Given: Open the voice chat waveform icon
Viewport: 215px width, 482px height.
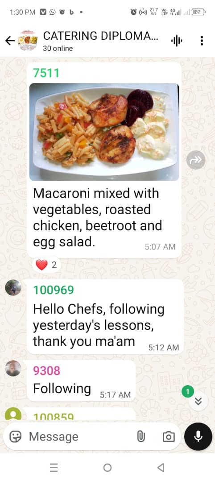Looking at the screenshot, I should coord(177,41).
